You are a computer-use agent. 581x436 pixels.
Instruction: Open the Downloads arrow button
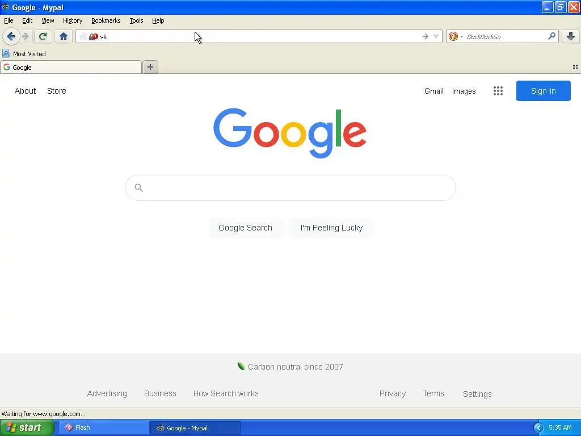point(571,36)
